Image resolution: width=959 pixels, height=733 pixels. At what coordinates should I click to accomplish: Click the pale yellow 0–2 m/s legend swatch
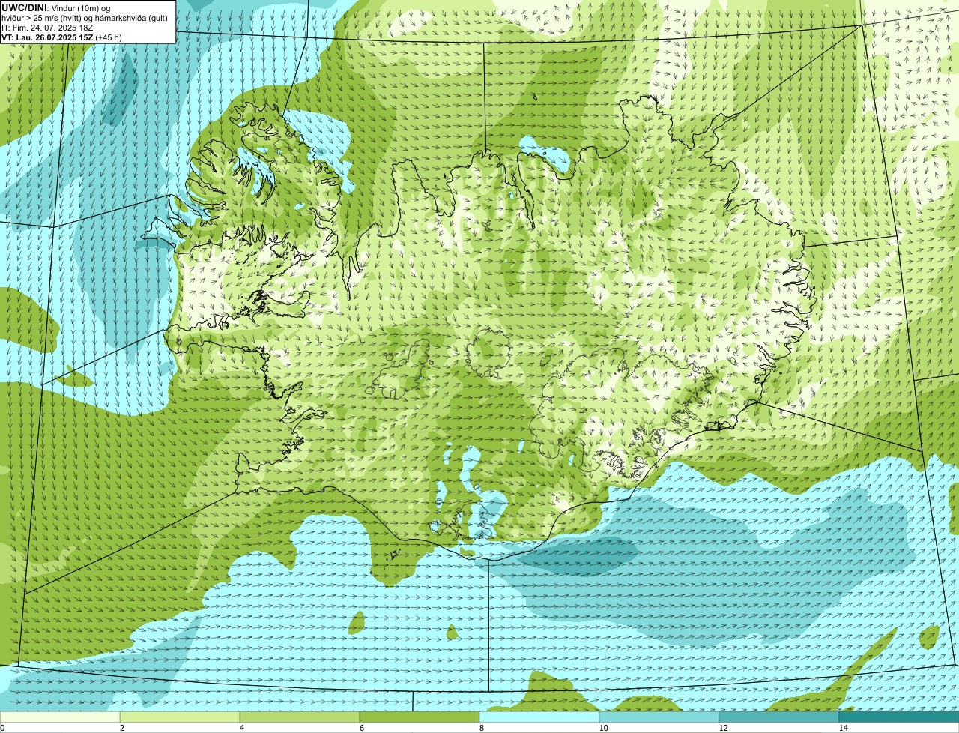click(x=60, y=717)
